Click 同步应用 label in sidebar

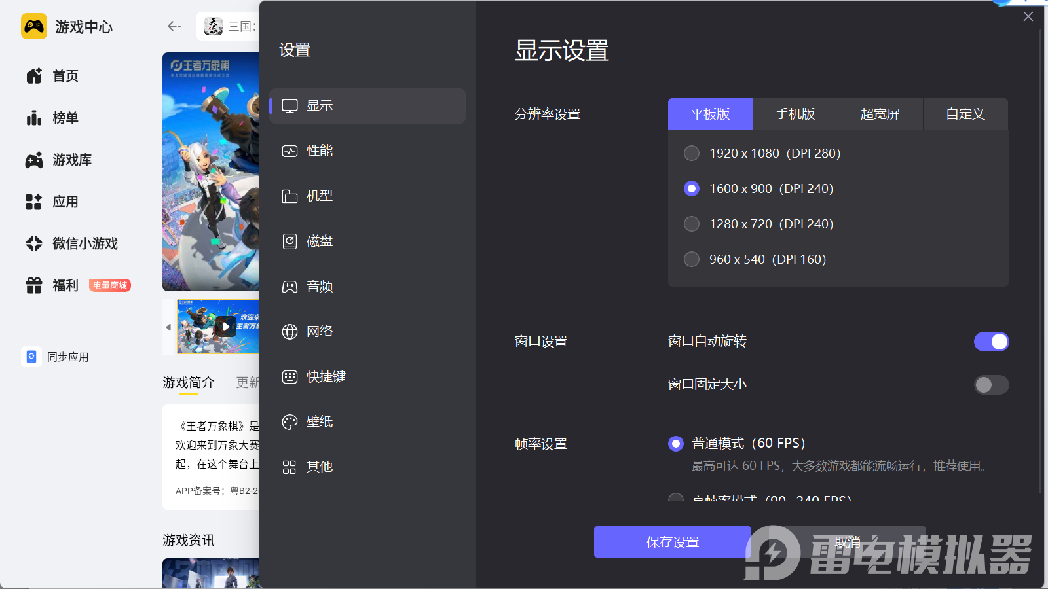pos(68,357)
